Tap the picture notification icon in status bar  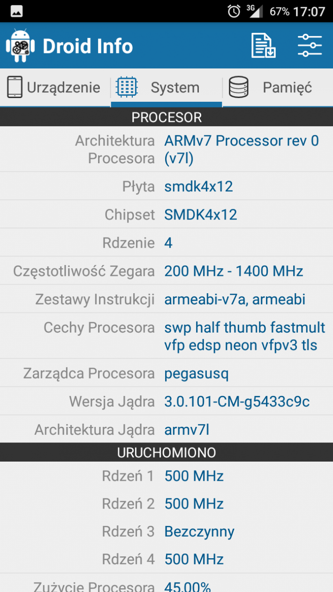[x=16, y=11]
